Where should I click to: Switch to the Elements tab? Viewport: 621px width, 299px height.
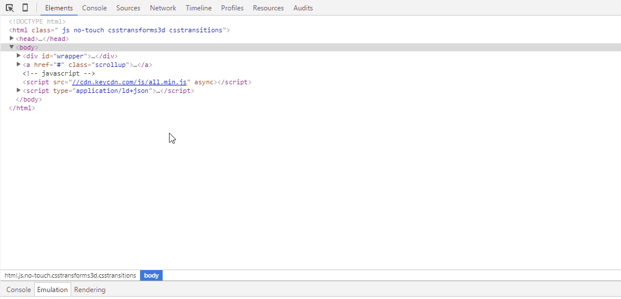59,8
